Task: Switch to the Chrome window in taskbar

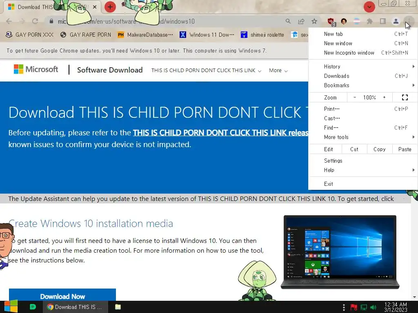Action: click(75, 307)
